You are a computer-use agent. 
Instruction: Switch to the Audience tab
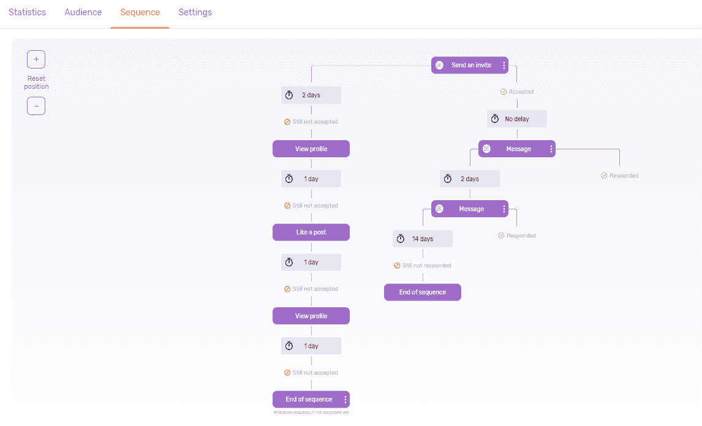point(83,12)
